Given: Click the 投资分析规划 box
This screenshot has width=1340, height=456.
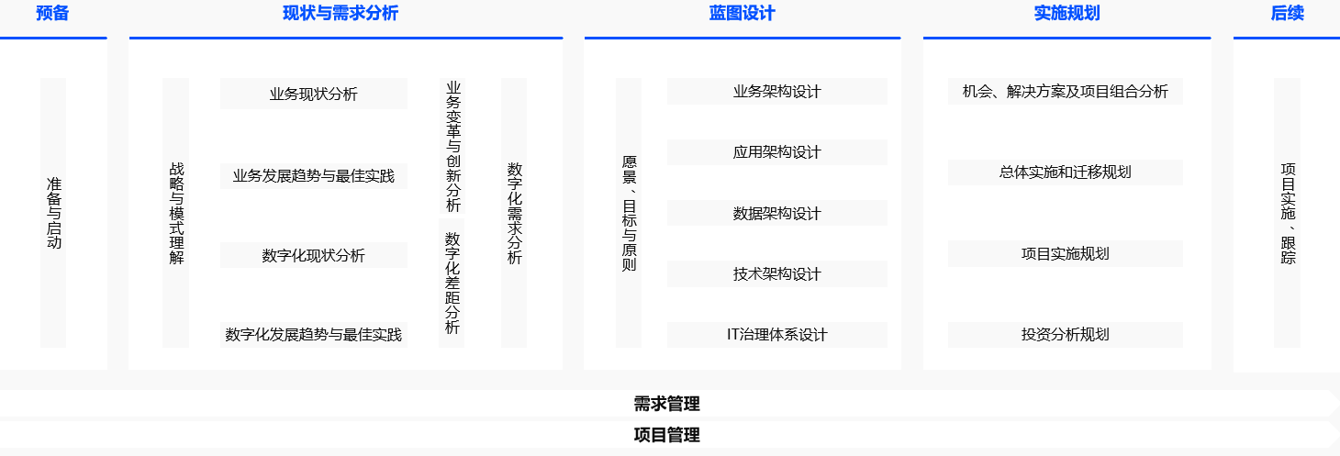Looking at the screenshot, I should point(1065,334).
